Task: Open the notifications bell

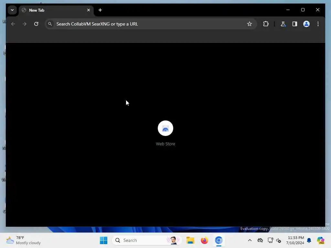Action: pyautogui.click(x=309, y=240)
